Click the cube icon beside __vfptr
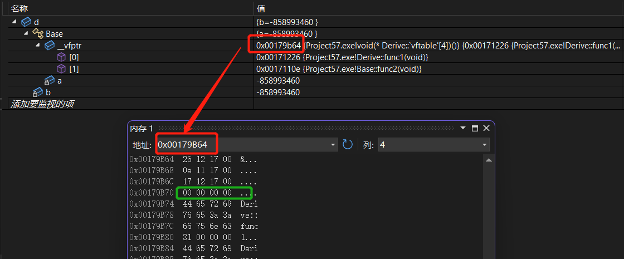624x259 pixels. 50,45
